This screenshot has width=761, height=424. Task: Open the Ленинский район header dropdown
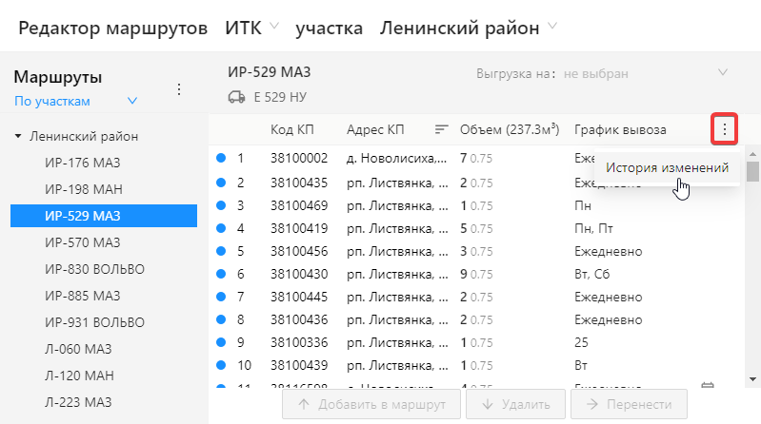552,26
